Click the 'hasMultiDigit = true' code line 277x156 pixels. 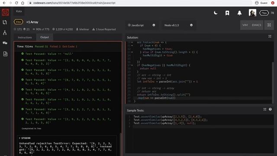click(x=158, y=55)
